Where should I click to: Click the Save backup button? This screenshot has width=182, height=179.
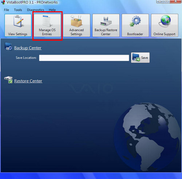pos(140,58)
